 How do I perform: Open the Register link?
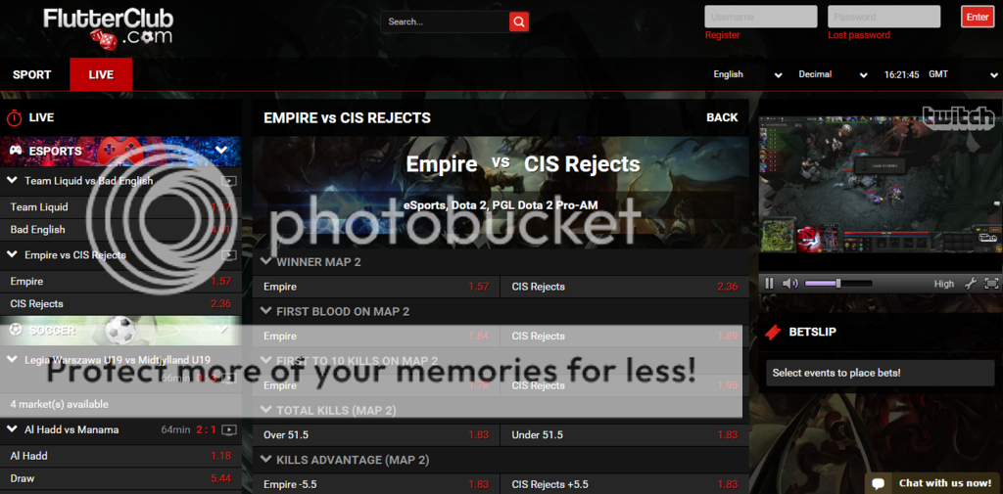tap(722, 35)
